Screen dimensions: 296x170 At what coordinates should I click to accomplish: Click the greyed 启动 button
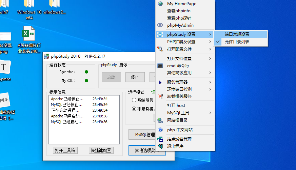(x=111, y=77)
